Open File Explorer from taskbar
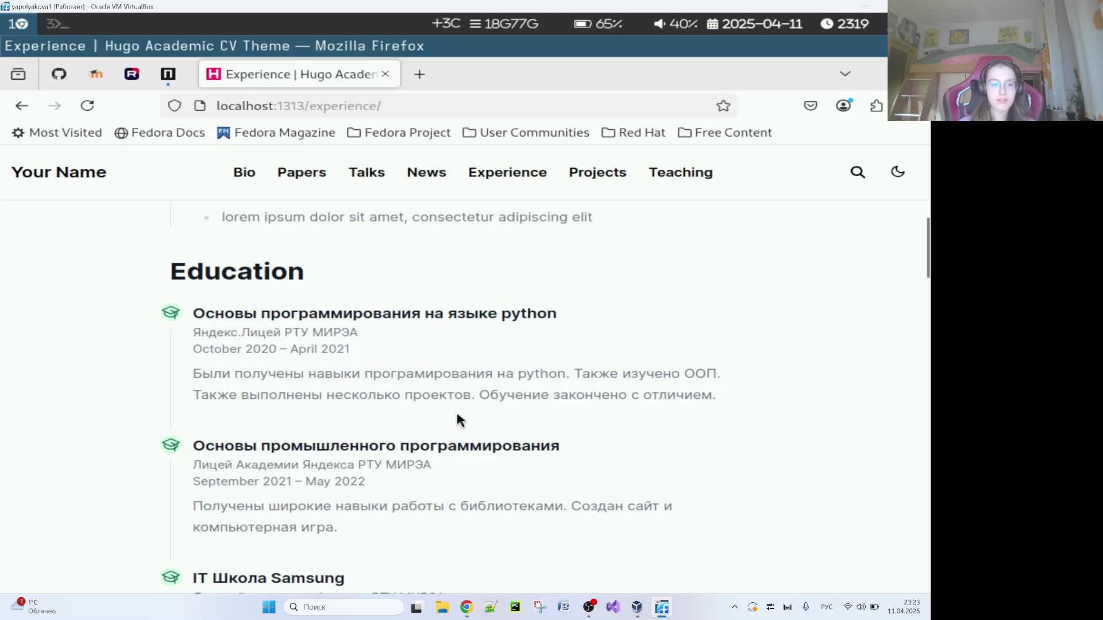 (442, 607)
